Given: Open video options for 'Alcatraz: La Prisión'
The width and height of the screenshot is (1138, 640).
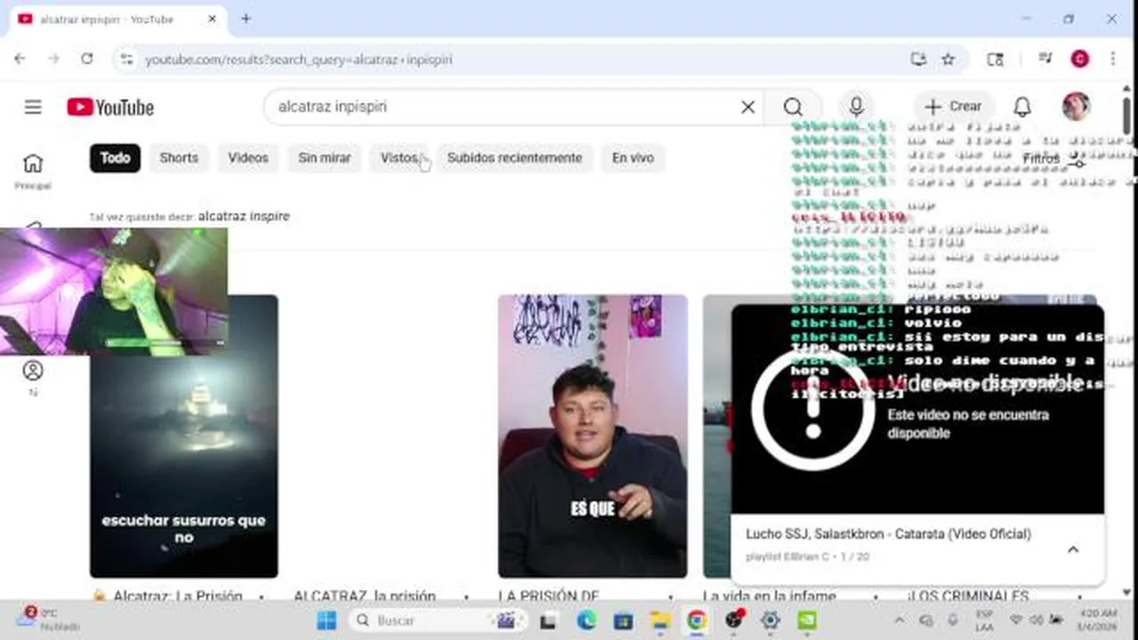Looking at the screenshot, I should [260, 596].
